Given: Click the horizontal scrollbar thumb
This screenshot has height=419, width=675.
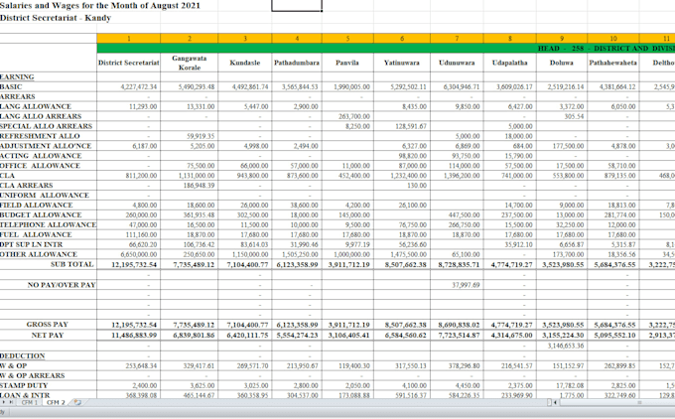Looking at the screenshot, I should pyautogui.click(x=639, y=403).
